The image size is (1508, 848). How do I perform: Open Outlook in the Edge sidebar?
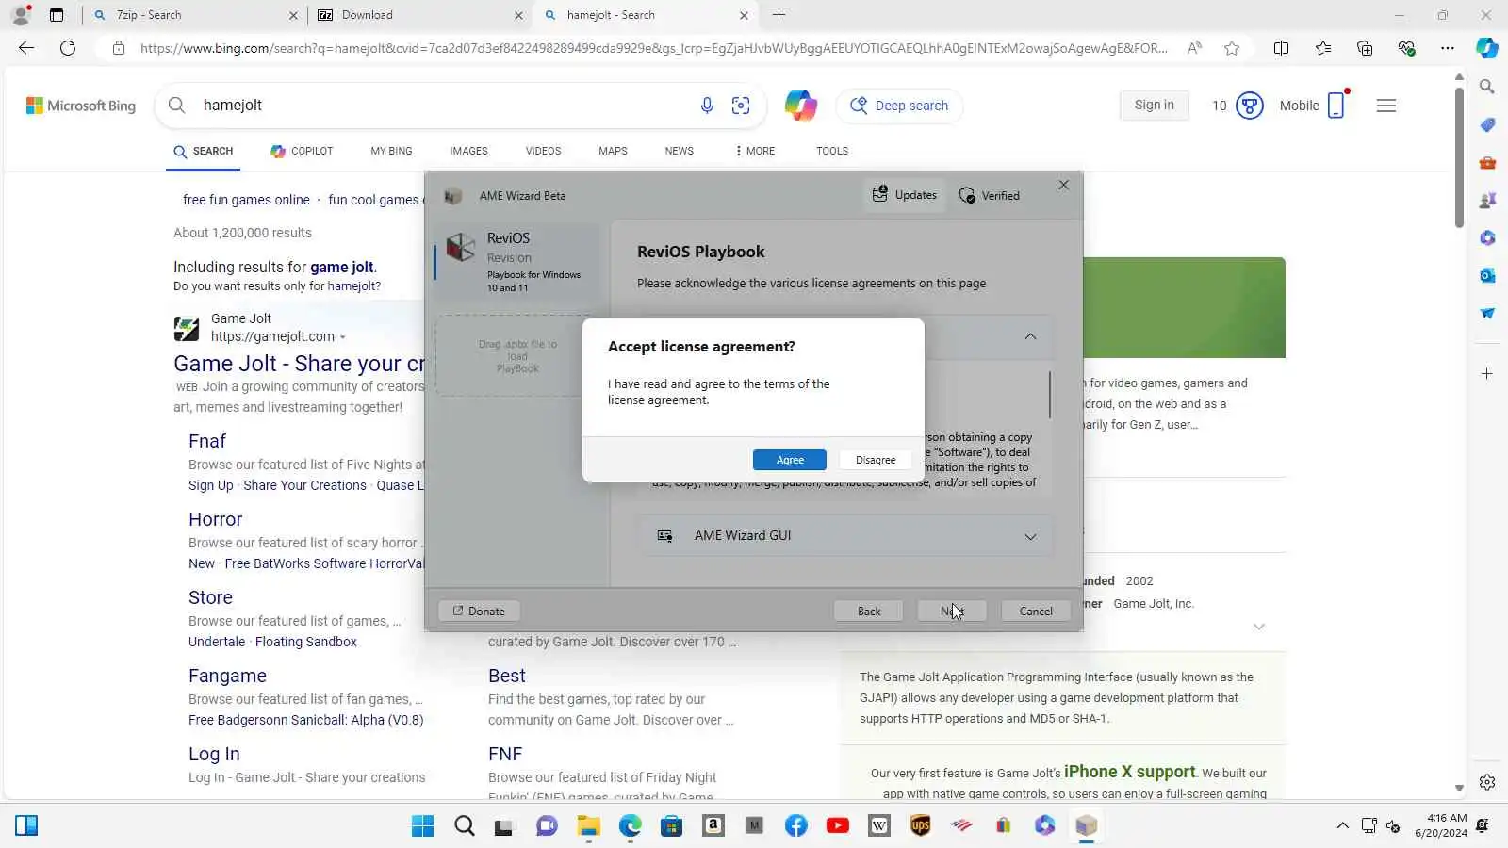(1487, 275)
